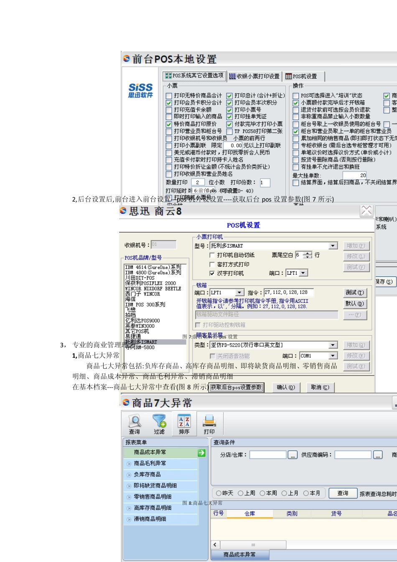Image resolution: width=397 pixels, height=562 pixels.
Task: Select the 上周 radio button
Action: 240,493
